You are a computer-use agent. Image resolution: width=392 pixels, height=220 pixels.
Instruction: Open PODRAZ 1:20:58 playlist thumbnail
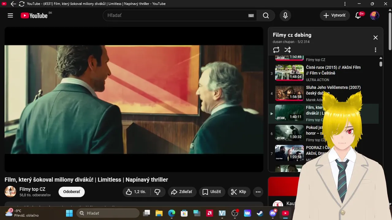coord(289,153)
